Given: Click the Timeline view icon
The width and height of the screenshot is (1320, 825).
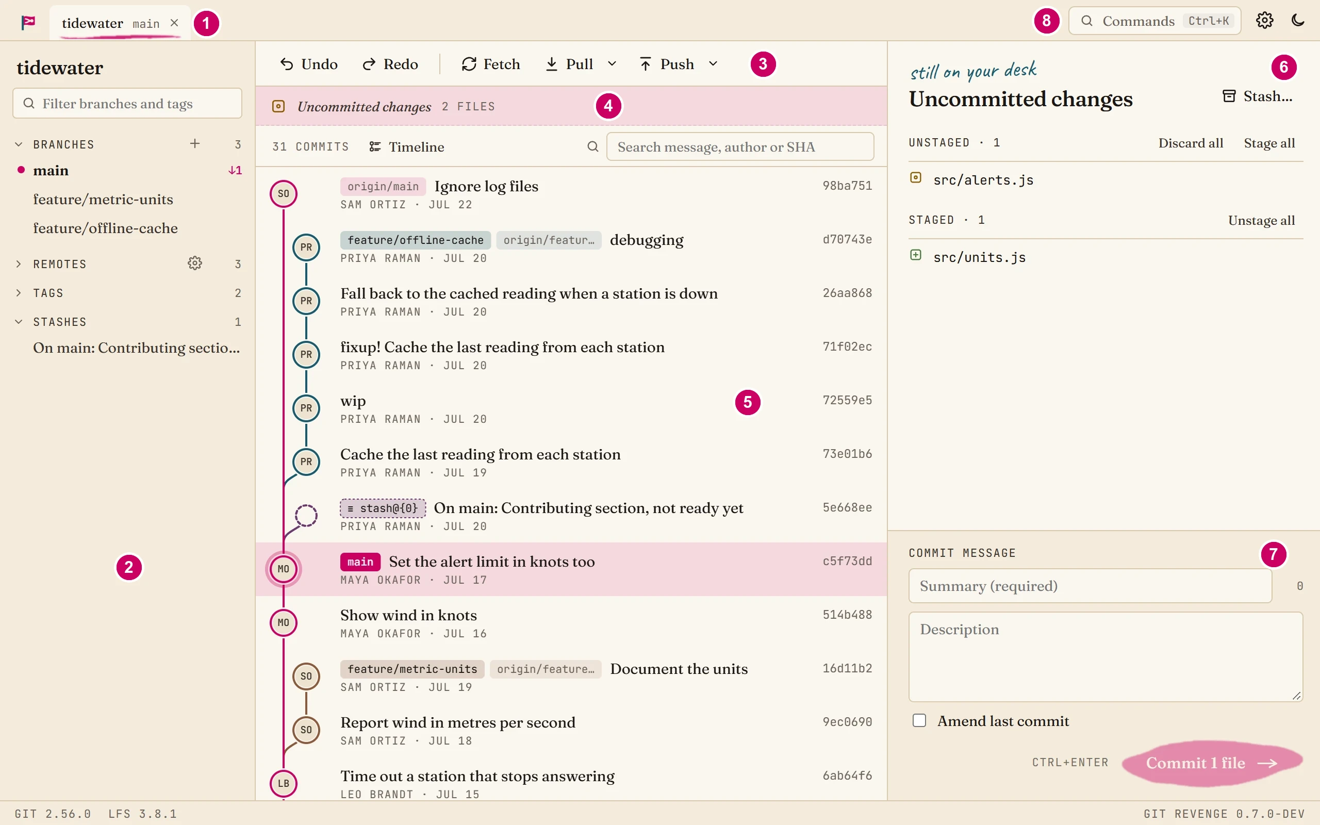Looking at the screenshot, I should point(375,147).
